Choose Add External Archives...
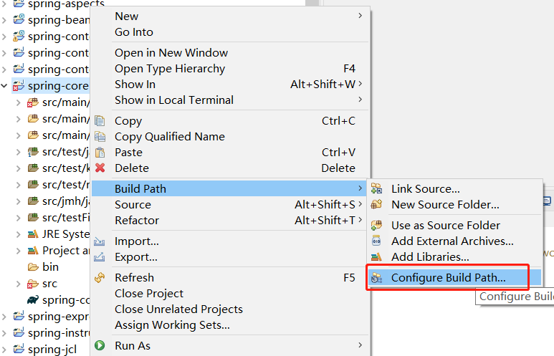This screenshot has height=356, width=554. pos(454,241)
